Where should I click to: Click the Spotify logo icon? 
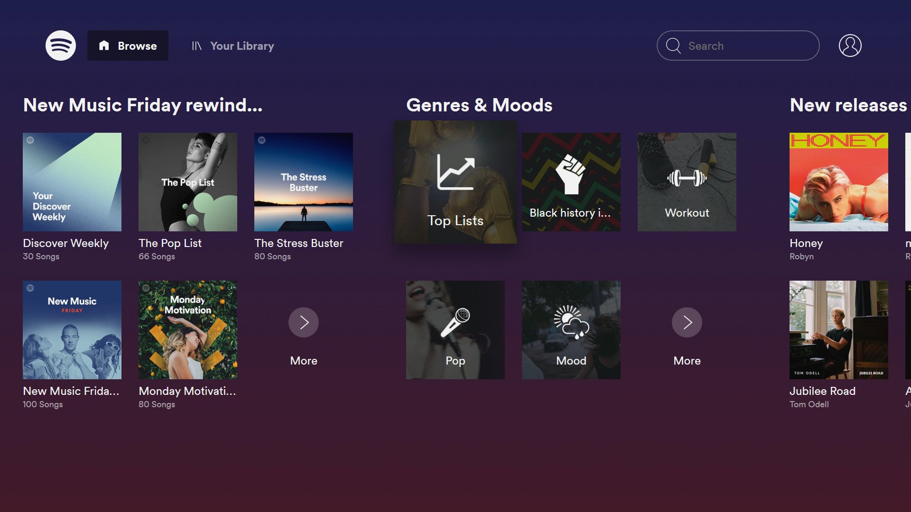60,46
